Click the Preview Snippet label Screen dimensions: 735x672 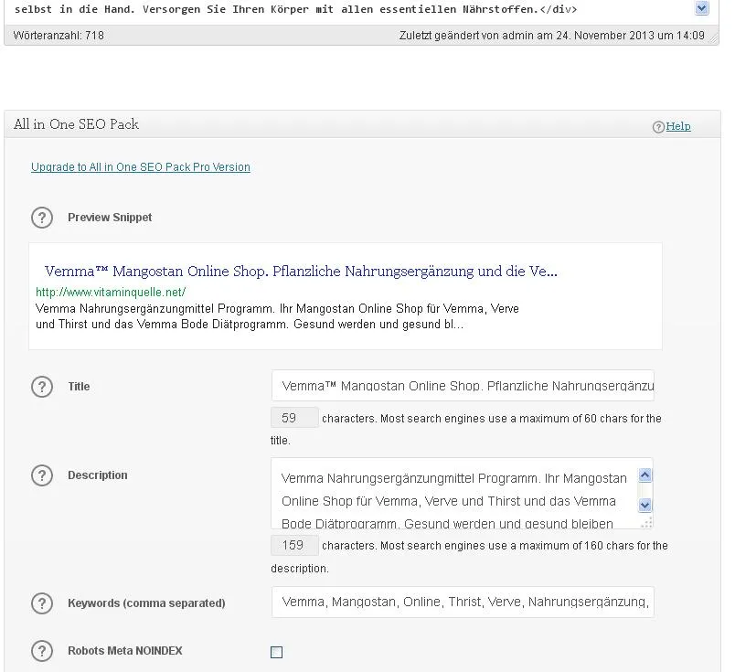(110, 218)
